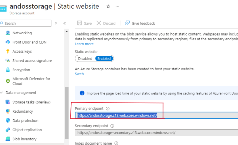Open Shared access signature menu item

[32, 61]
